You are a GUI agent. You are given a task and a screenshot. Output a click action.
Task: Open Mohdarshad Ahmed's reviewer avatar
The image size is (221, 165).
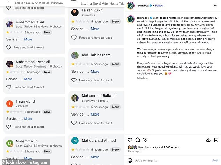click(75, 141)
